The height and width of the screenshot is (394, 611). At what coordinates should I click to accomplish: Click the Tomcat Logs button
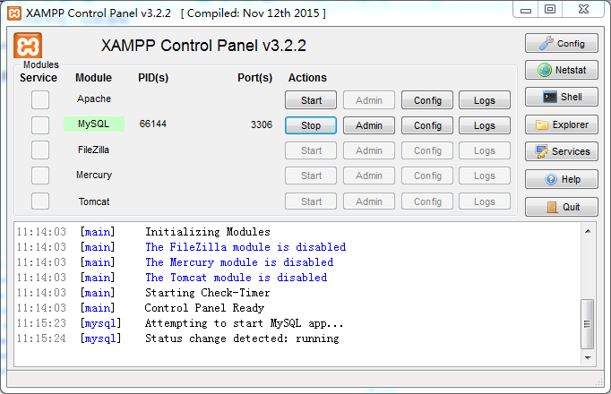(x=485, y=201)
